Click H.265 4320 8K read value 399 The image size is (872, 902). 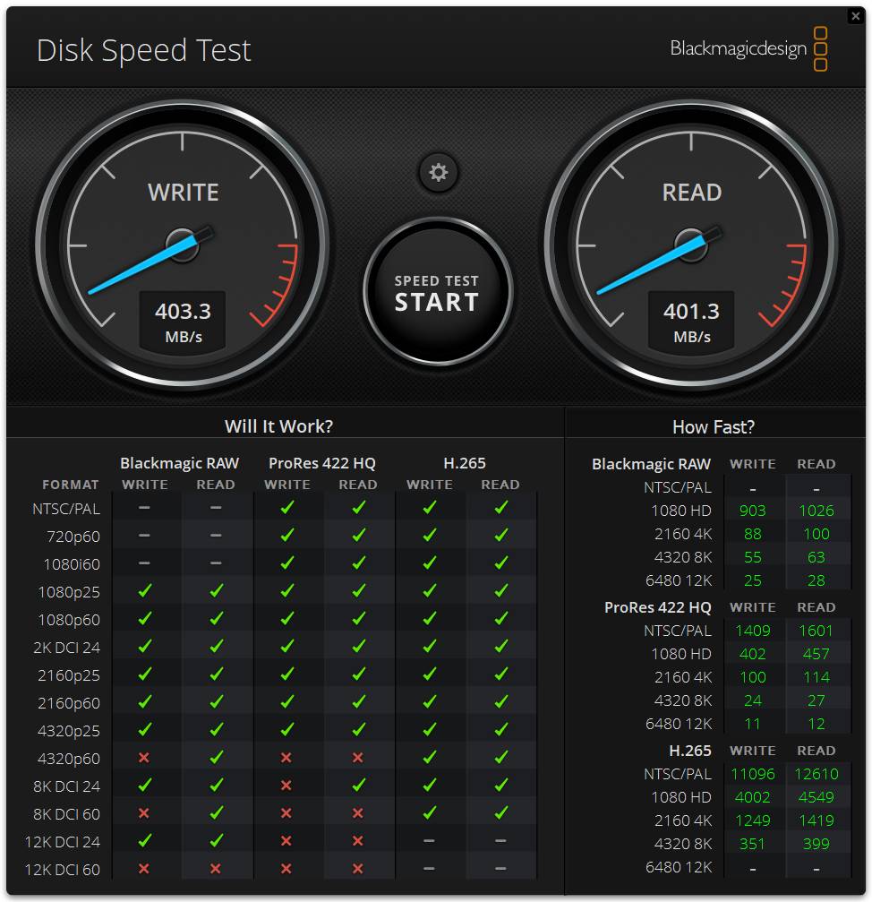[816, 844]
